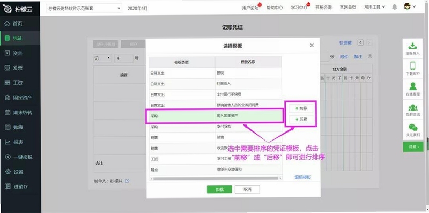The height and width of the screenshot is (213, 429).
Task: Click the green 加载 button
Action: [x=219, y=189]
